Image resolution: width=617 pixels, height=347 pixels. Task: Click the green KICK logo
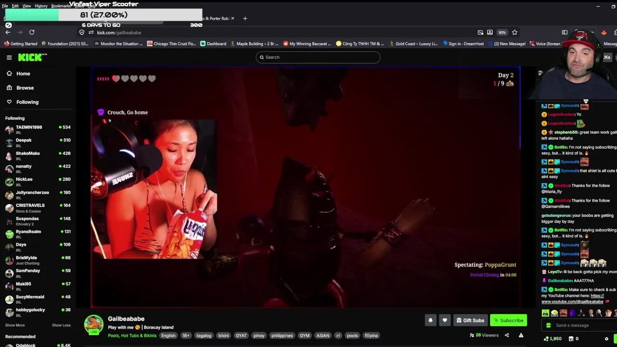32,57
